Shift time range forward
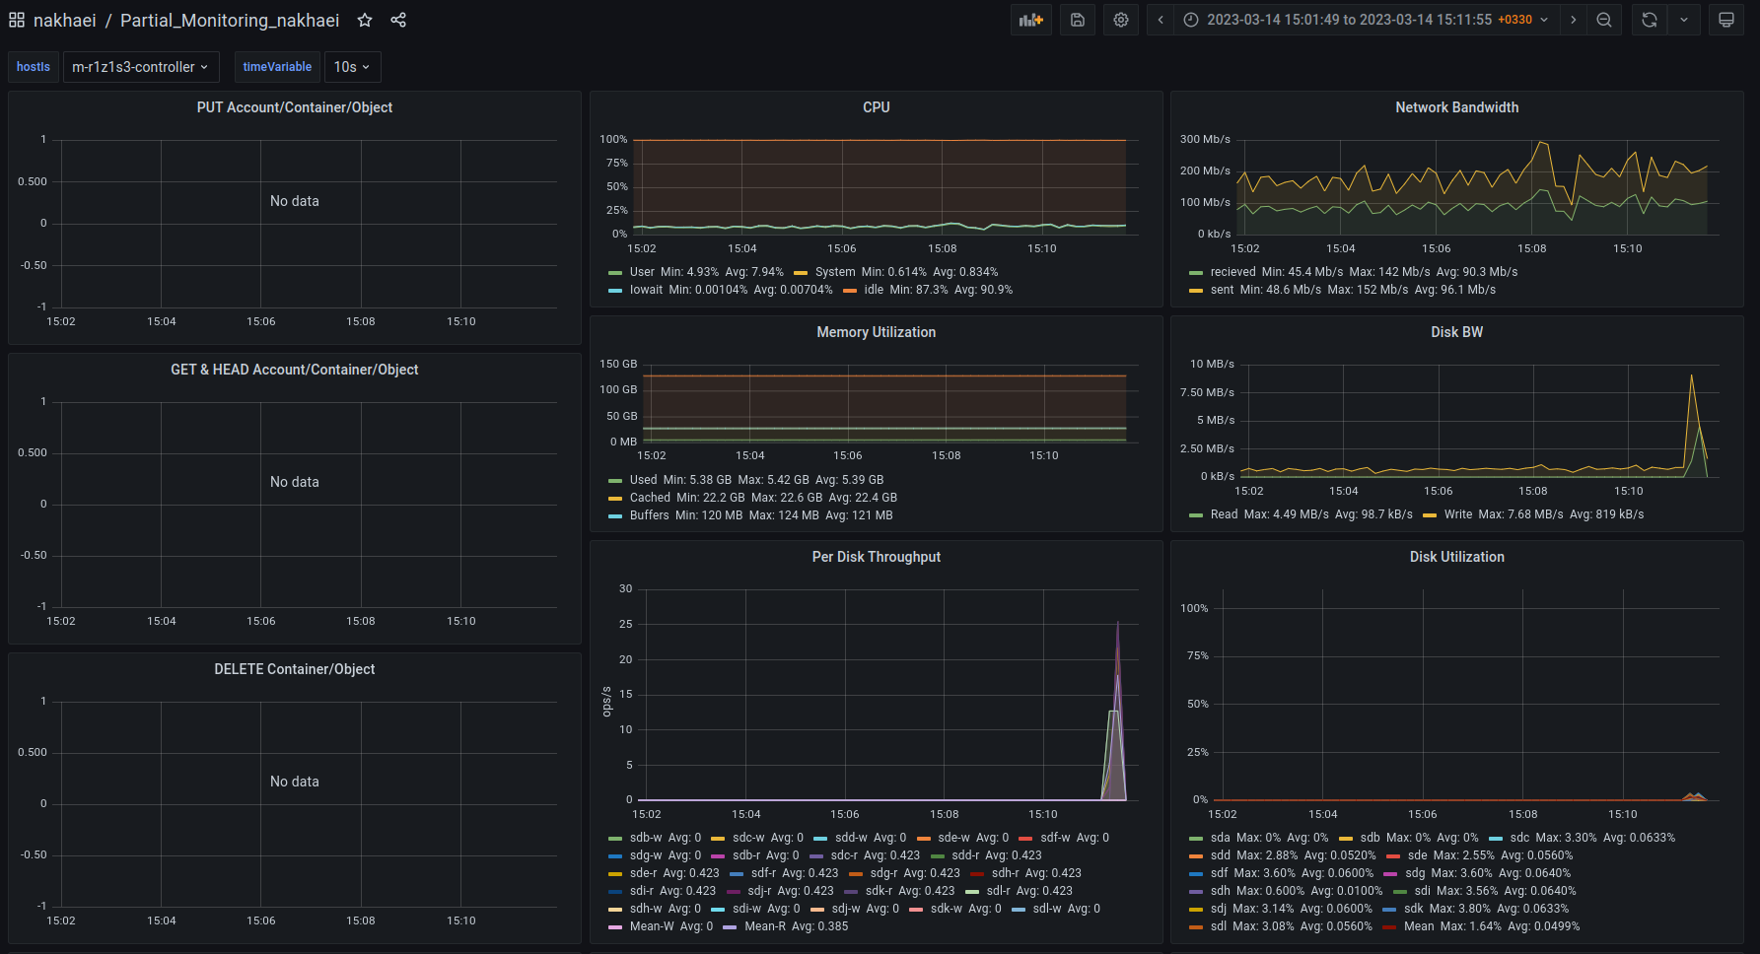The image size is (1760, 954). 1573,20
